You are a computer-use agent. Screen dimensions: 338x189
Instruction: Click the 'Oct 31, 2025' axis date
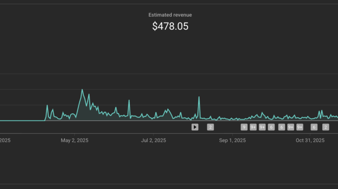[x=310, y=140]
